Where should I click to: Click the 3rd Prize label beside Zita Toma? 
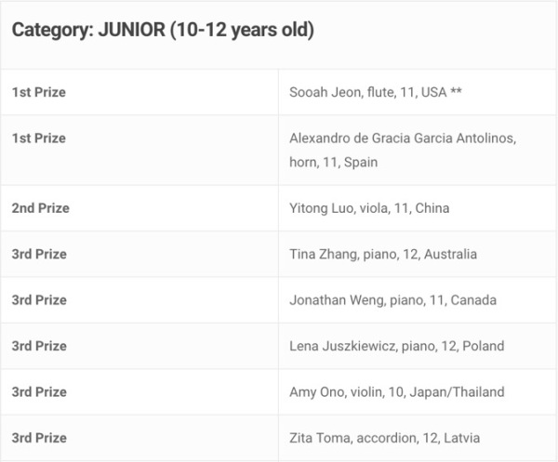coord(39,438)
